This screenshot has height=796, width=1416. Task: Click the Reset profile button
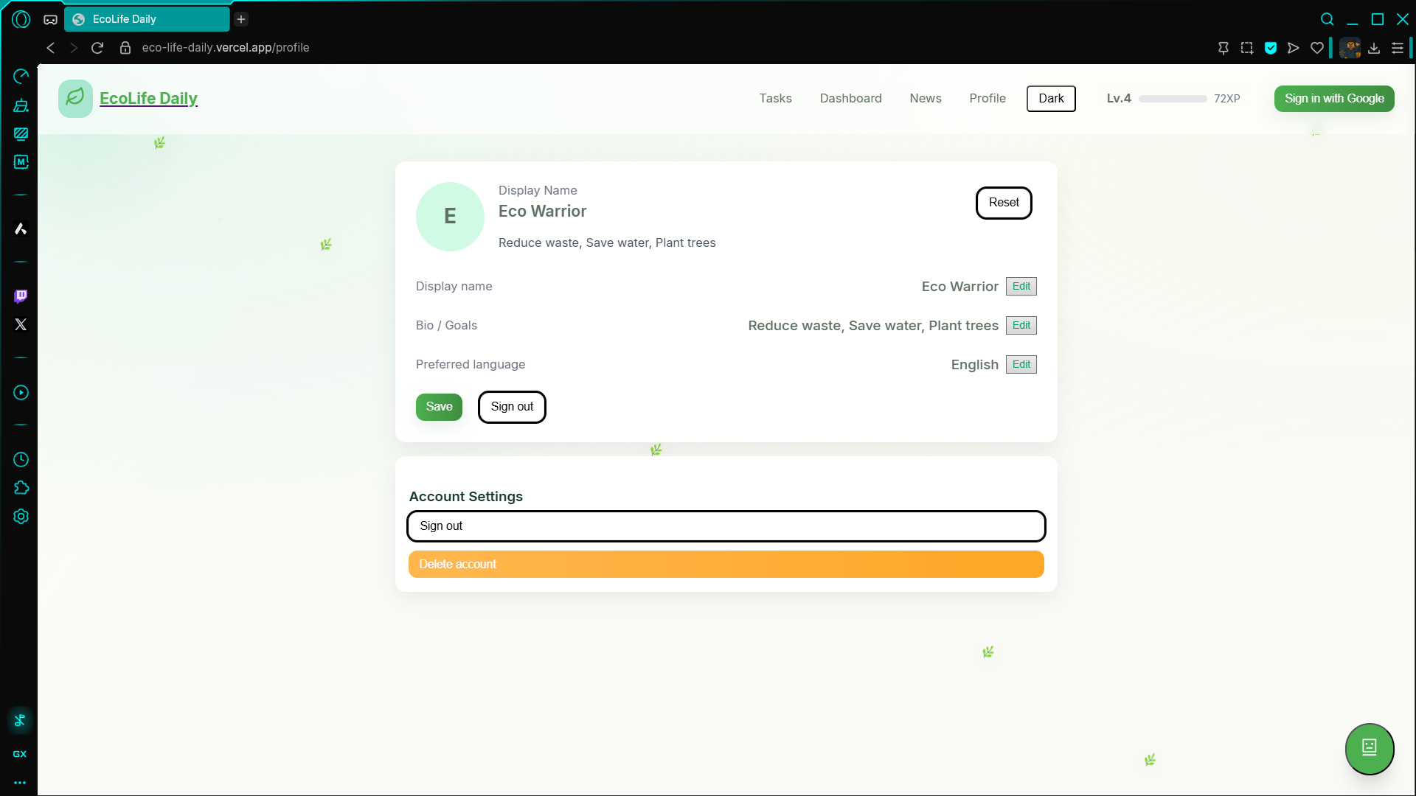1004,203
